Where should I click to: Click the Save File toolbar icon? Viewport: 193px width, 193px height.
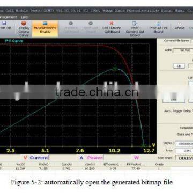(4, 23)
